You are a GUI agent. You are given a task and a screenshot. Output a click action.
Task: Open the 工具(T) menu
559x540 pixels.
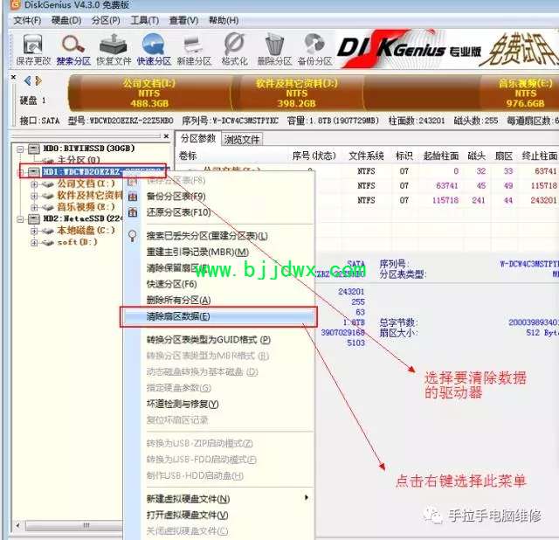pyautogui.click(x=144, y=20)
